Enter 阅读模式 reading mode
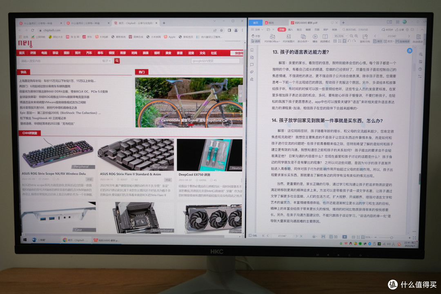 (325, 38)
